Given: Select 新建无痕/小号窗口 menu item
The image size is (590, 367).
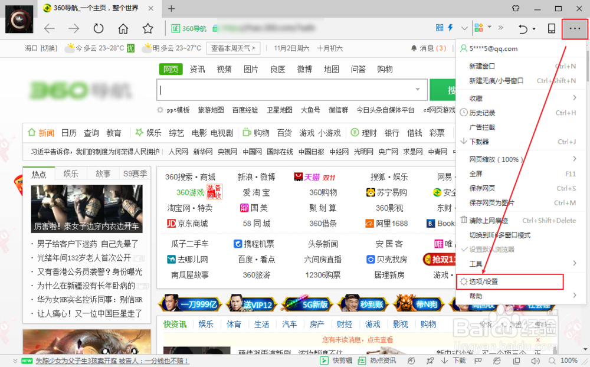Looking at the screenshot, I should (x=521, y=81).
